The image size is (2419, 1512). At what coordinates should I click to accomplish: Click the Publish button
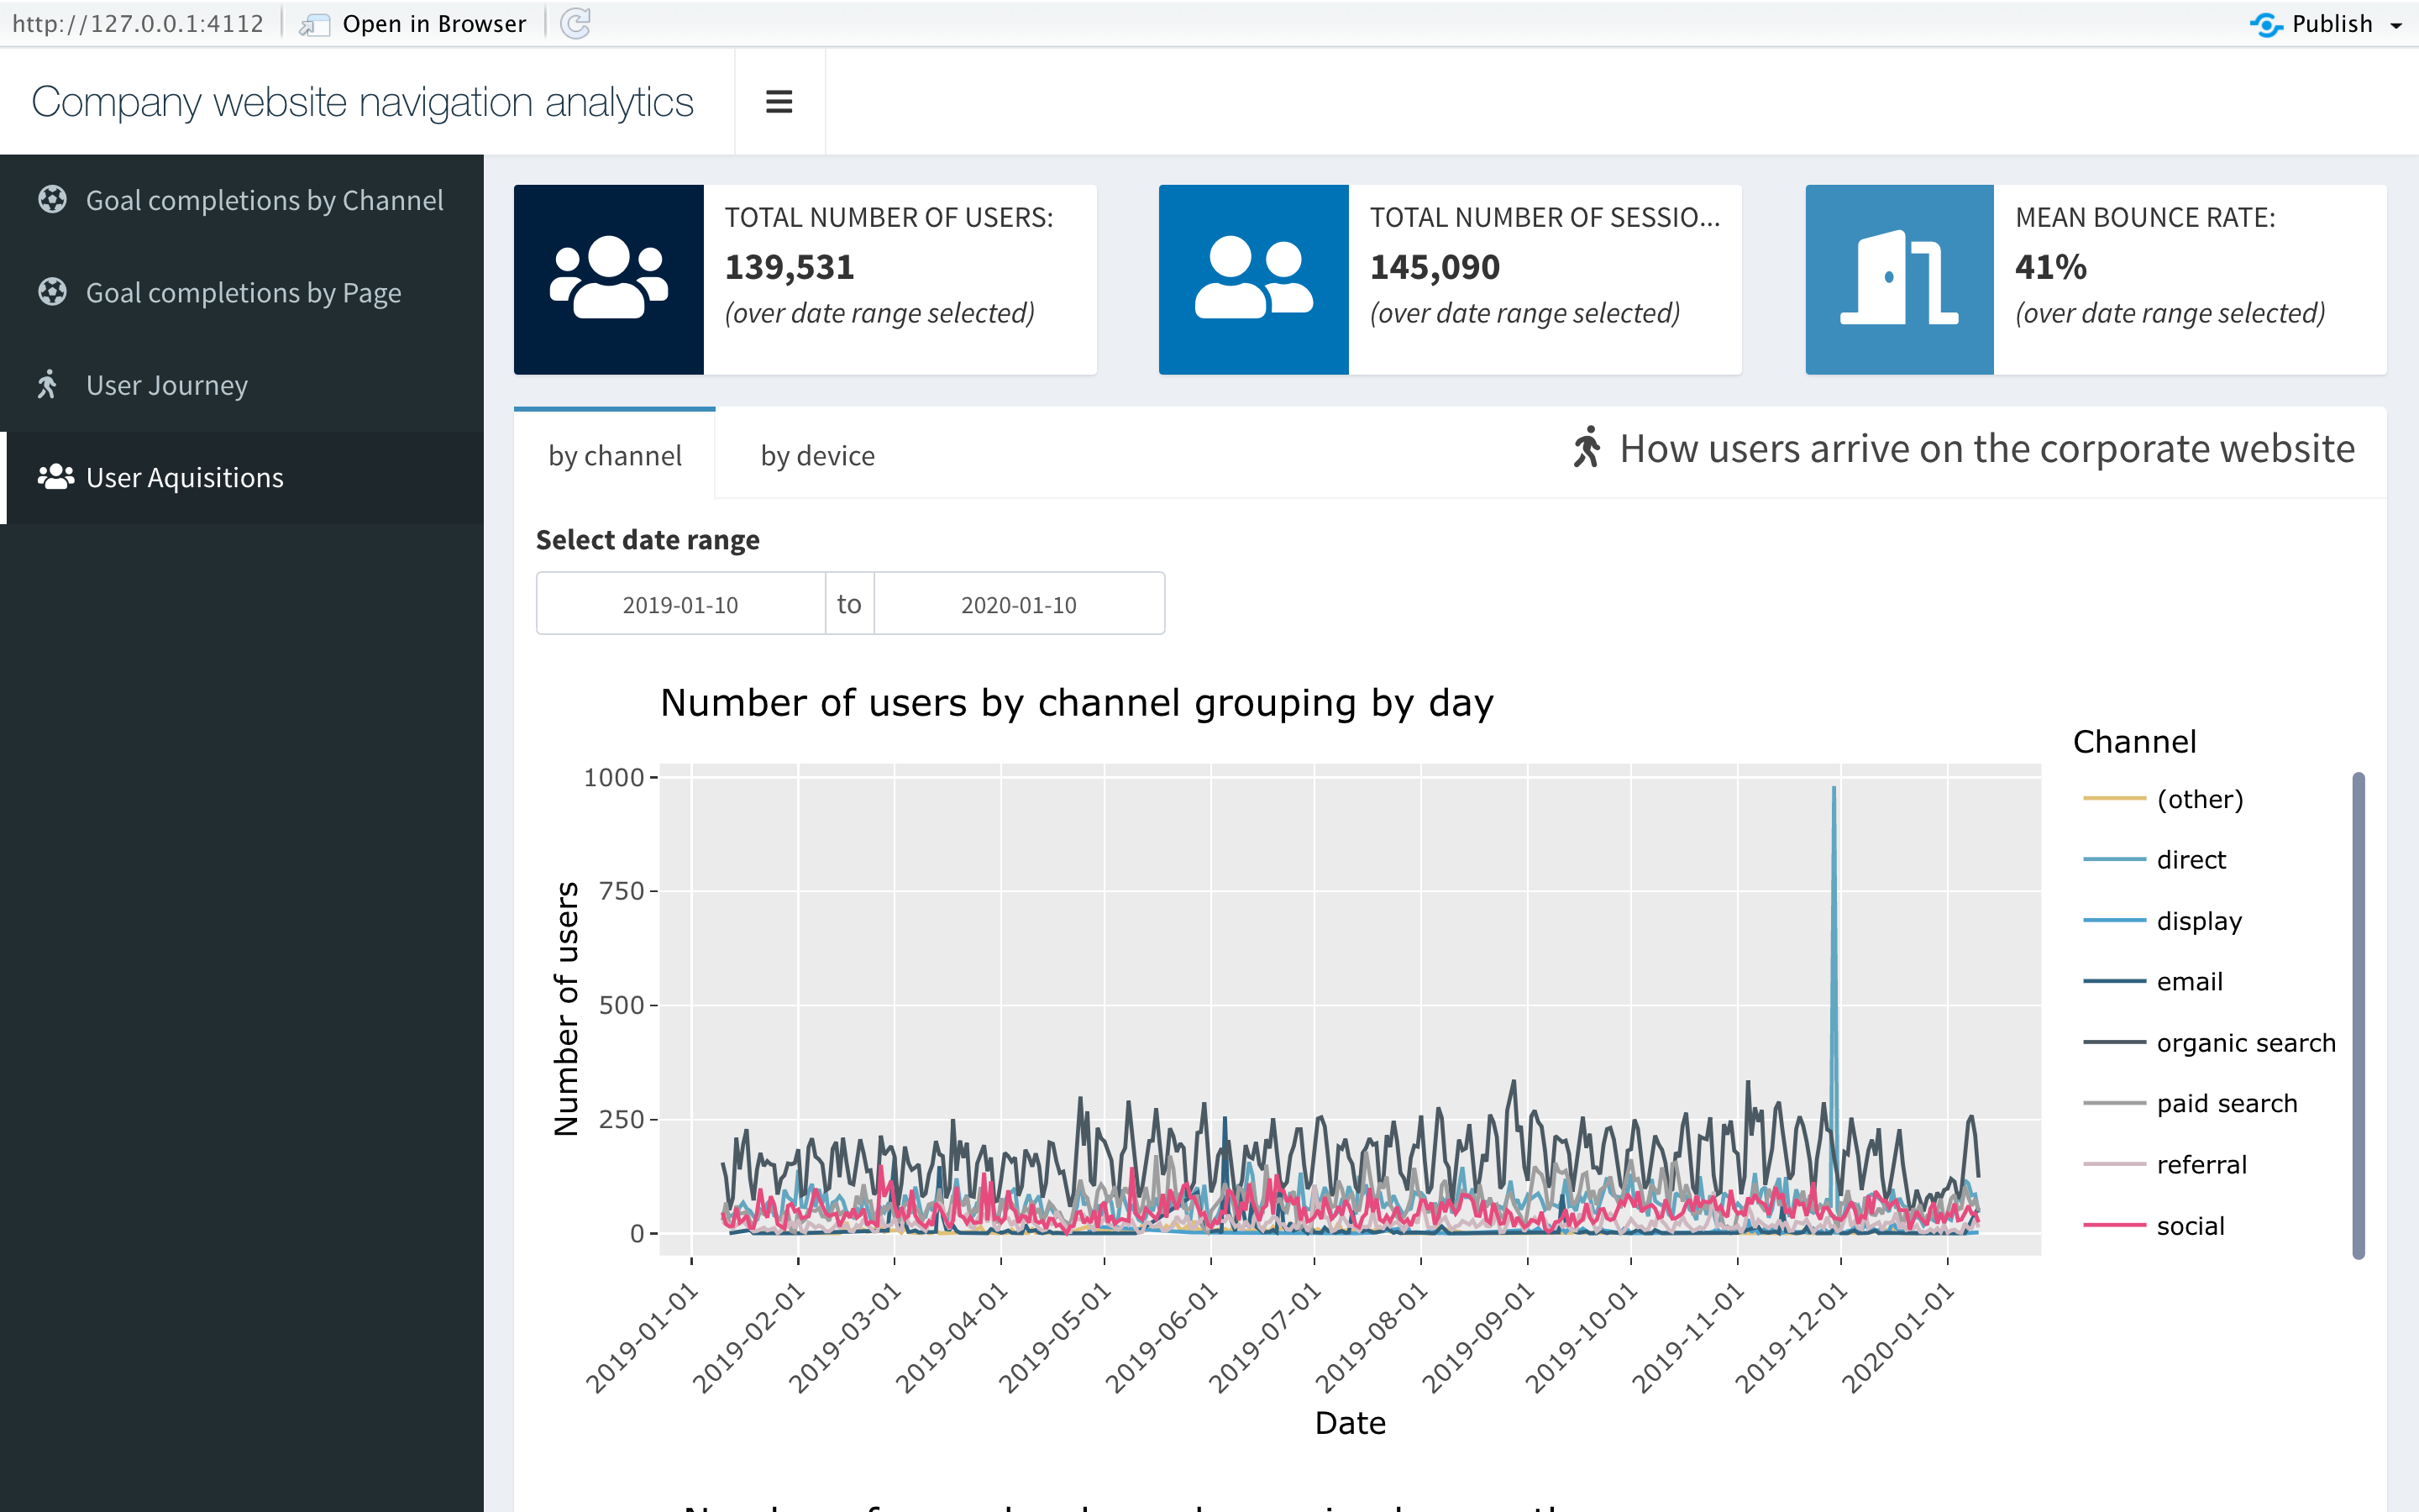pyautogui.click(x=2332, y=24)
